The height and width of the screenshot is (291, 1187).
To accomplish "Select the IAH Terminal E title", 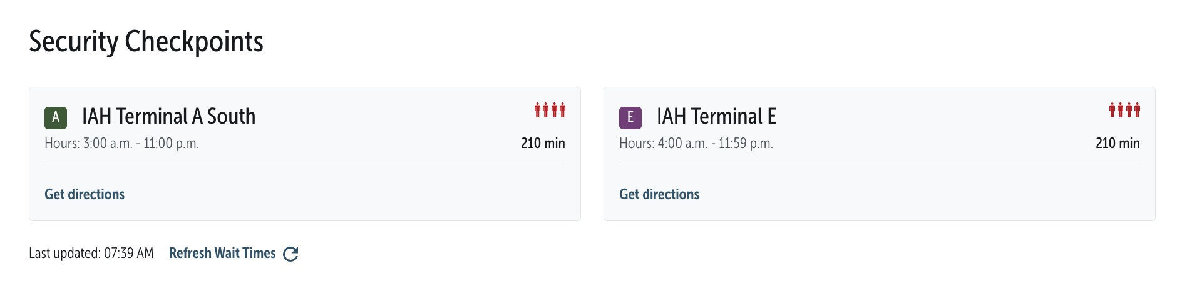I will (716, 116).
